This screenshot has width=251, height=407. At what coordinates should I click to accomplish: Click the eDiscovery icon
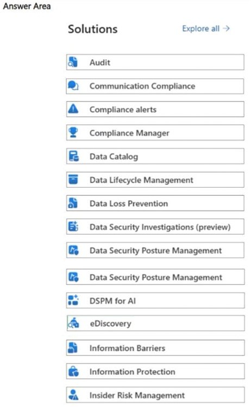point(73,323)
